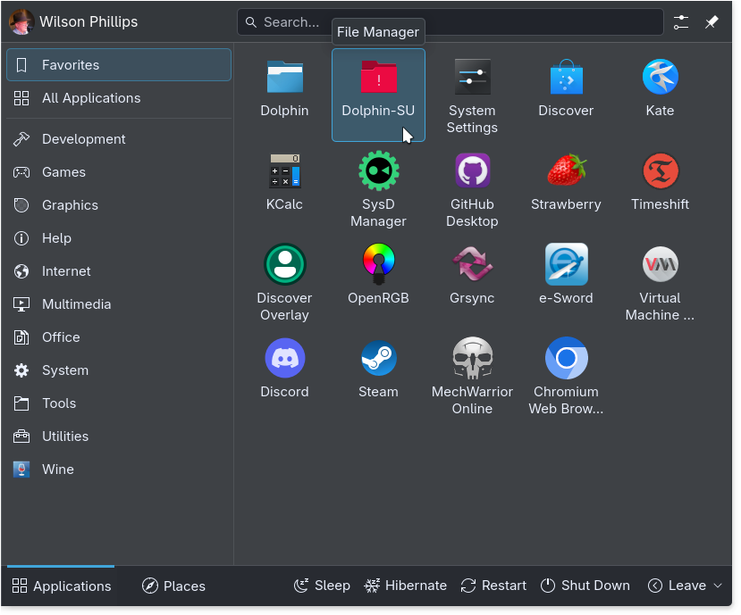The height and width of the screenshot is (615, 741).
Task: Click the Shut Down button
Action: [x=585, y=586]
